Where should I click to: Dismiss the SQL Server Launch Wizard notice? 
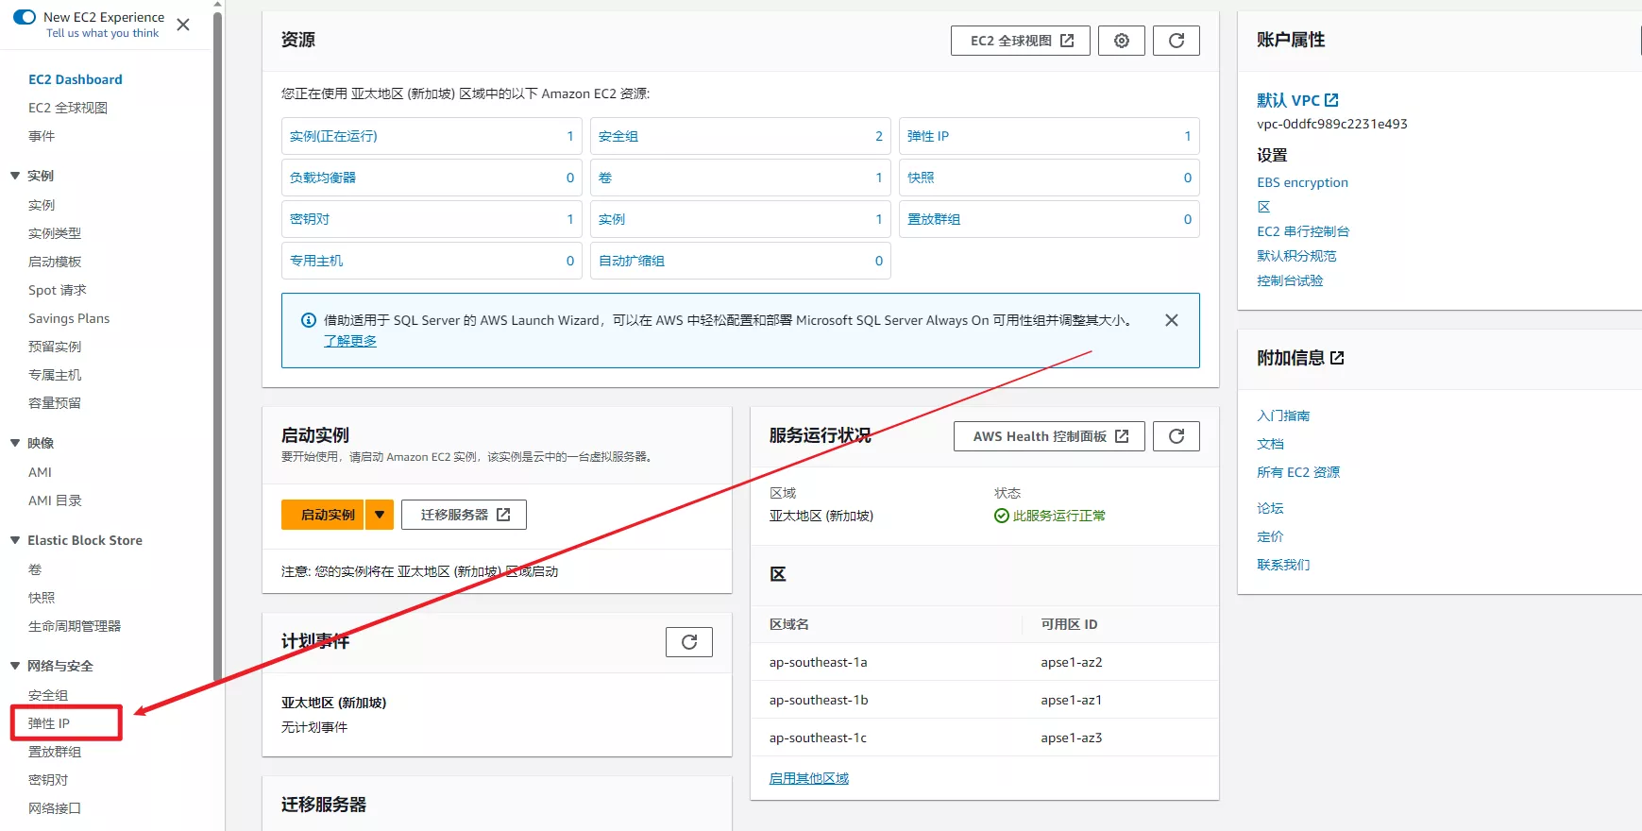1172,320
